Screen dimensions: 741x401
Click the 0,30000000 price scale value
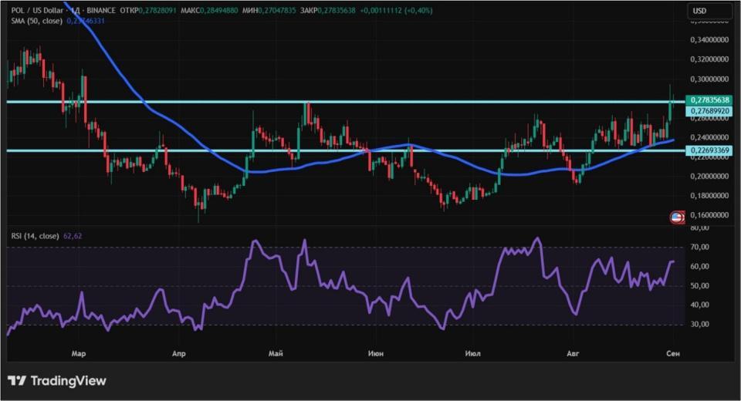[709, 79]
